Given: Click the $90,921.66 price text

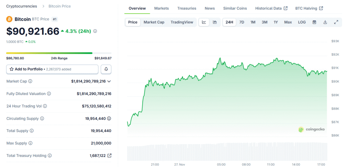Looking at the screenshot, I should click(x=33, y=31).
